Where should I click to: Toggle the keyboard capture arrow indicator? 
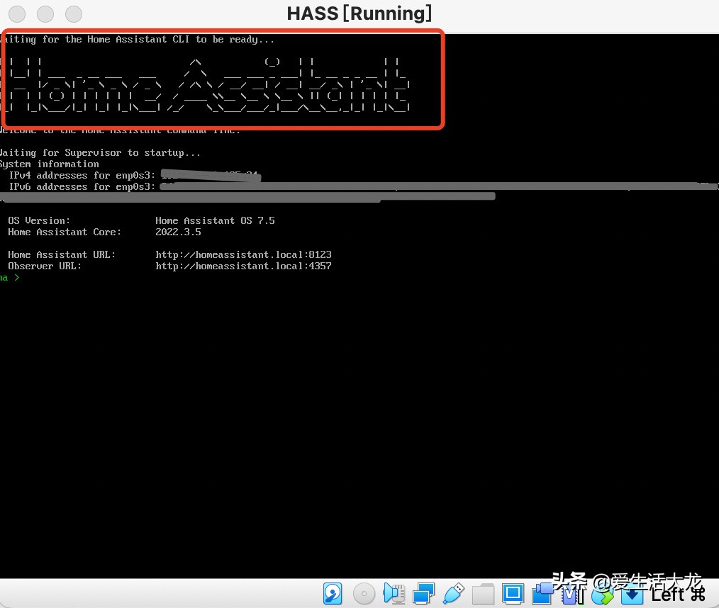point(632,594)
